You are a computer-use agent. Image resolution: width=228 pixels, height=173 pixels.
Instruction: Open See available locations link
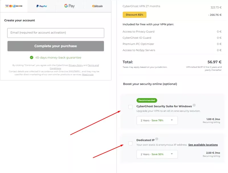point(203,145)
